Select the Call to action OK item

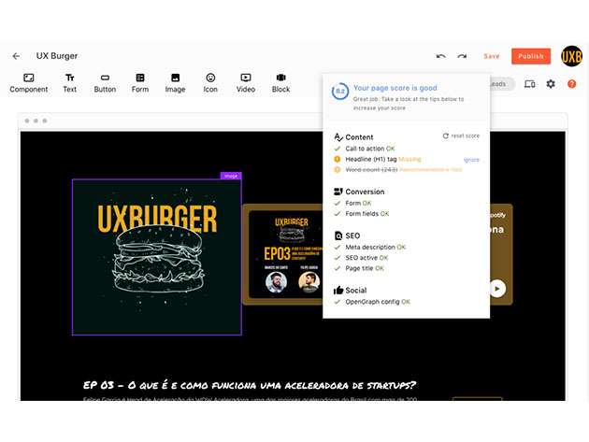(x=365, y=149)
